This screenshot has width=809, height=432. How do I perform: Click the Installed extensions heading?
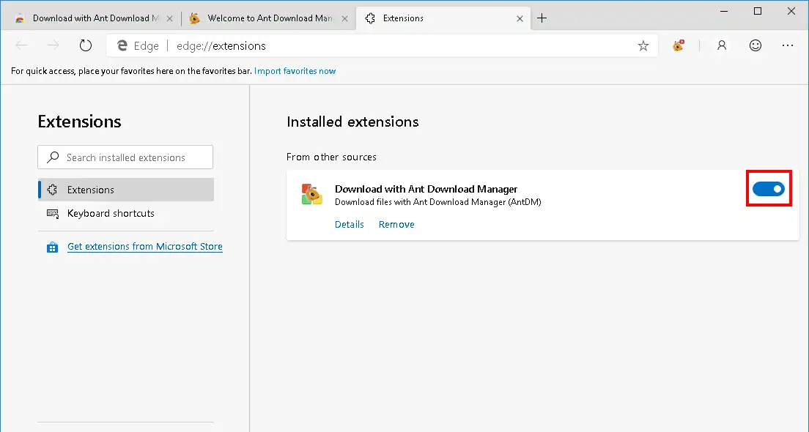pyautogui.click(x=353, y=122)
